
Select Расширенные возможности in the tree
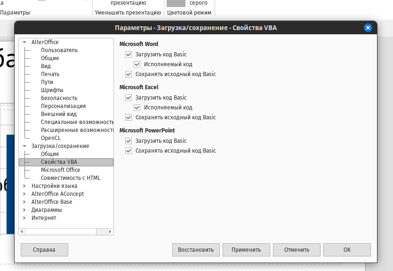(x=77, y=130)
